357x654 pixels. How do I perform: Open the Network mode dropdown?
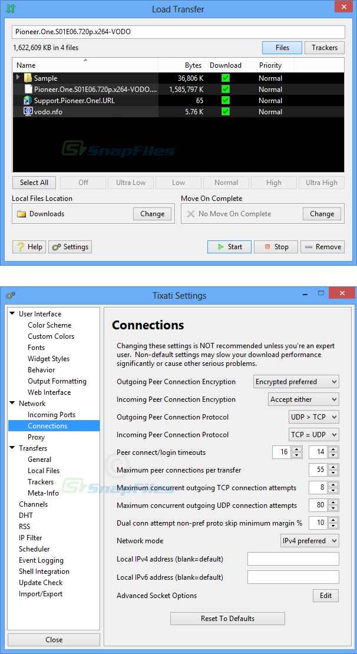[310, 540]
